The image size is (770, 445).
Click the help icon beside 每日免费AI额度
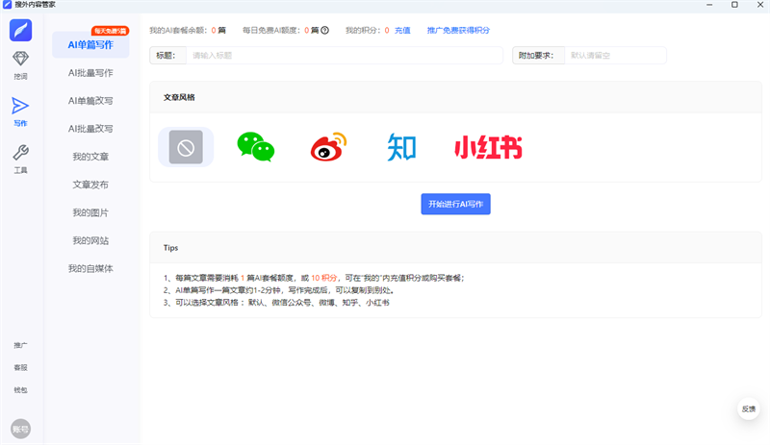point(324,30)
